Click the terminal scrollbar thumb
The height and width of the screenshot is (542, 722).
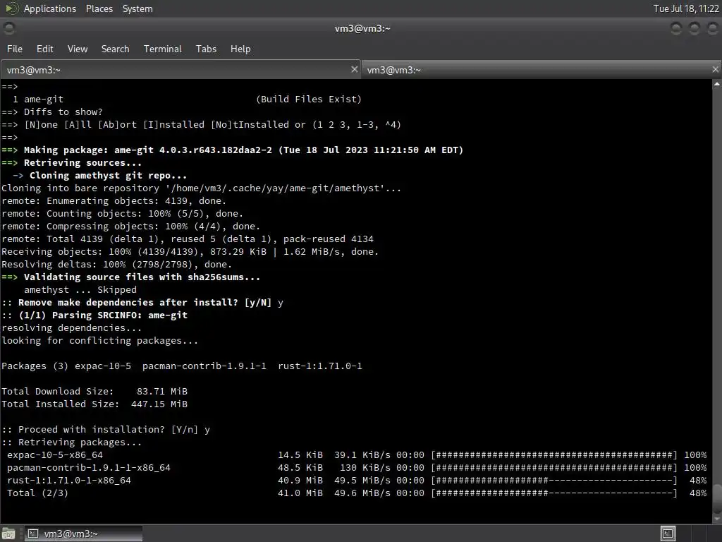click(x=717, y=498)
